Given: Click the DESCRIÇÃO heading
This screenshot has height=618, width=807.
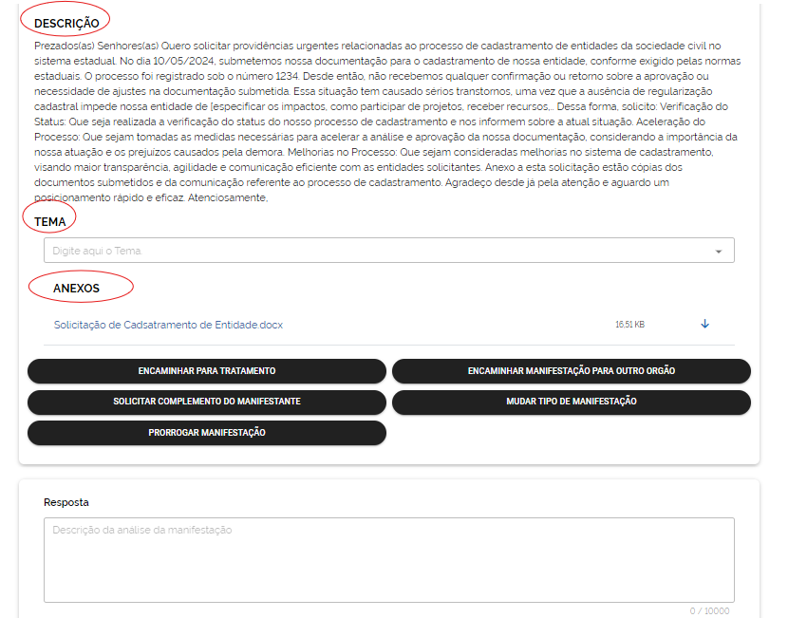Looking at the screenshot, I should pyautogui.click(x=66, y=23).
